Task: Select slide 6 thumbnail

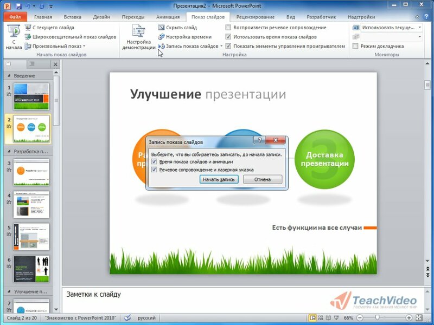Action: coord(31,269)
